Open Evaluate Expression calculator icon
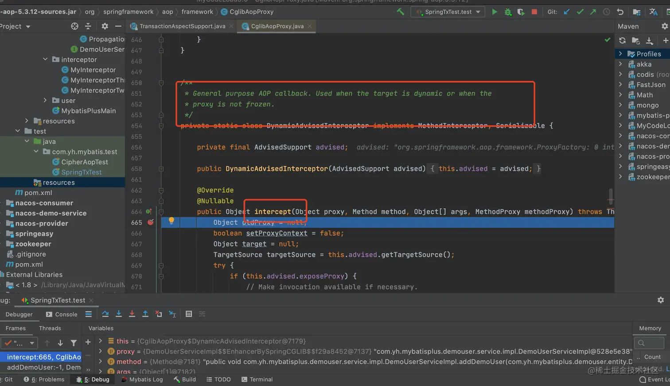The width and height of the screenshot is (670, 386). (189, 314)
